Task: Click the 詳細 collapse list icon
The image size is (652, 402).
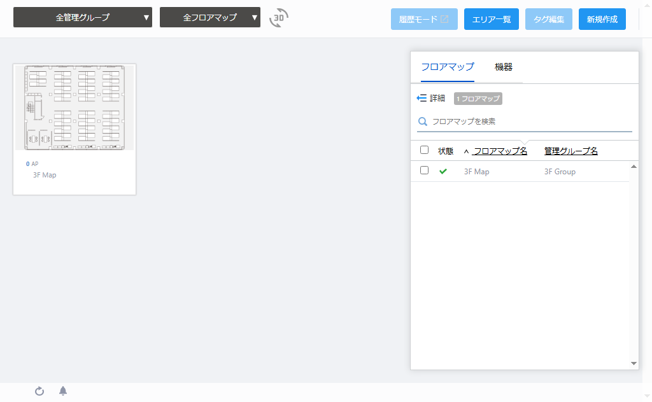Action: [422, 98]
